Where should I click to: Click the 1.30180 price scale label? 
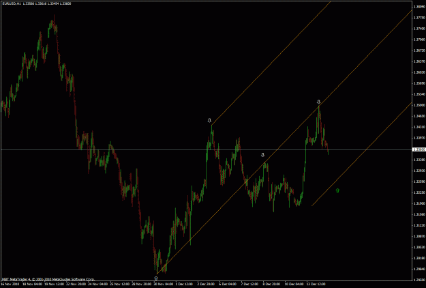[419, 258]
